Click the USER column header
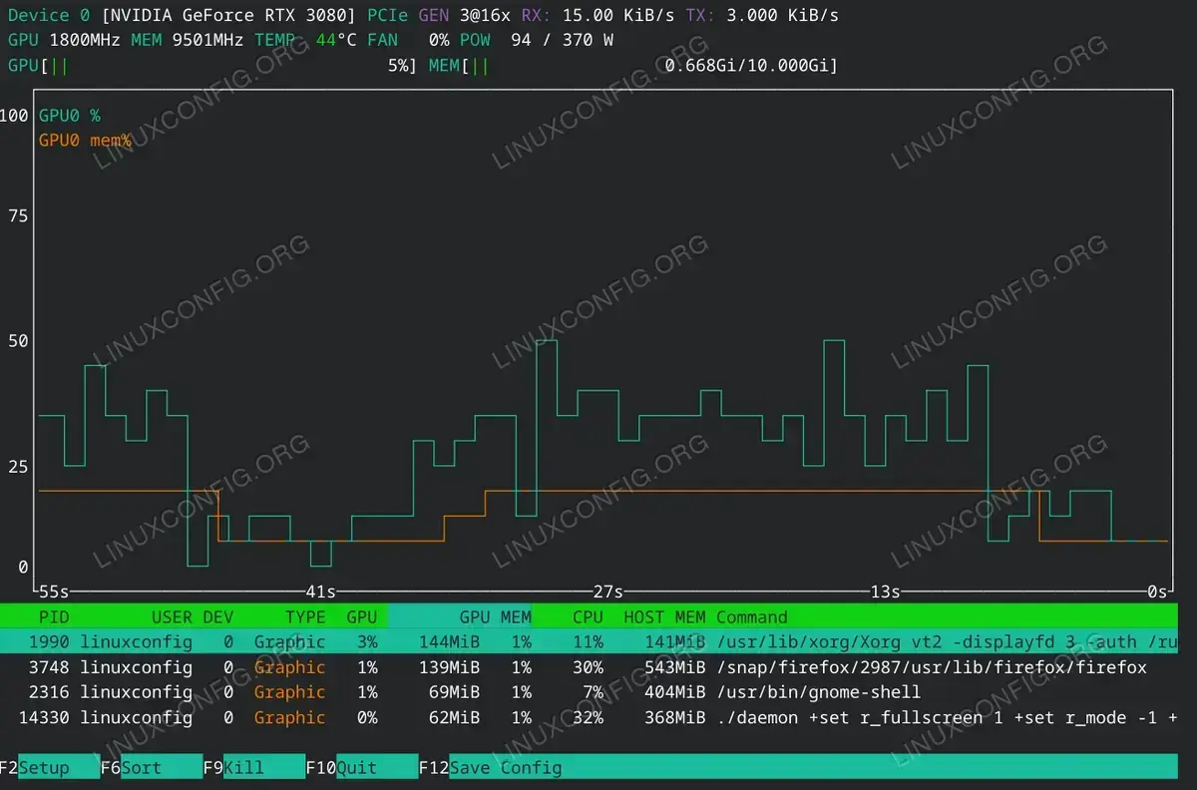This screenshot has width=1197, height=790. coord(172,616)
